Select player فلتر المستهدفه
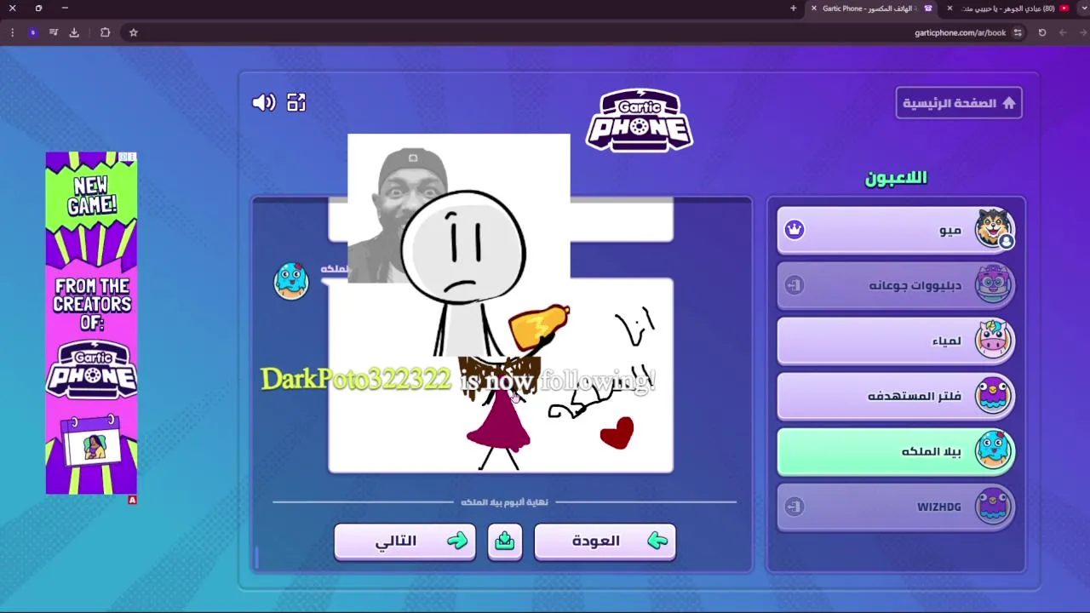The width and height of the screenshot is (1090, 613). coord(896,396)
